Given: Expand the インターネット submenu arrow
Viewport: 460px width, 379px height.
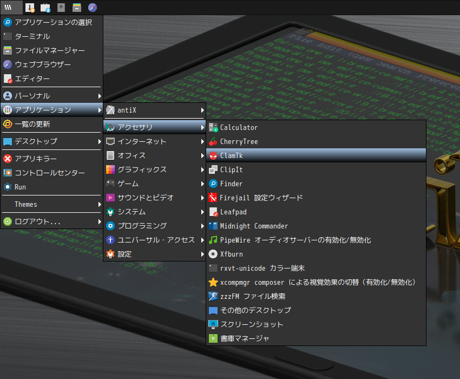Looking at the screenshot, I should pyautogui.click(x=202, y=141).
